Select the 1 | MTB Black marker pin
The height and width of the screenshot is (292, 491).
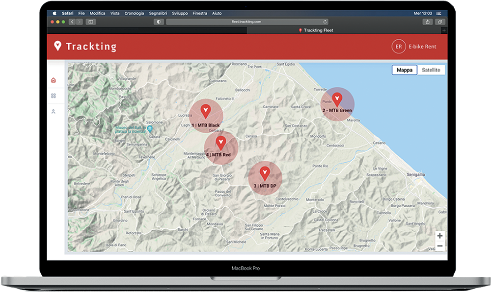pos(206,111)
